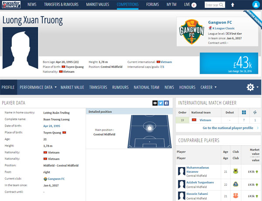This screenshot has height=201, width=262.
Task: Click the upward arrow icon in header
Action: 232,5
